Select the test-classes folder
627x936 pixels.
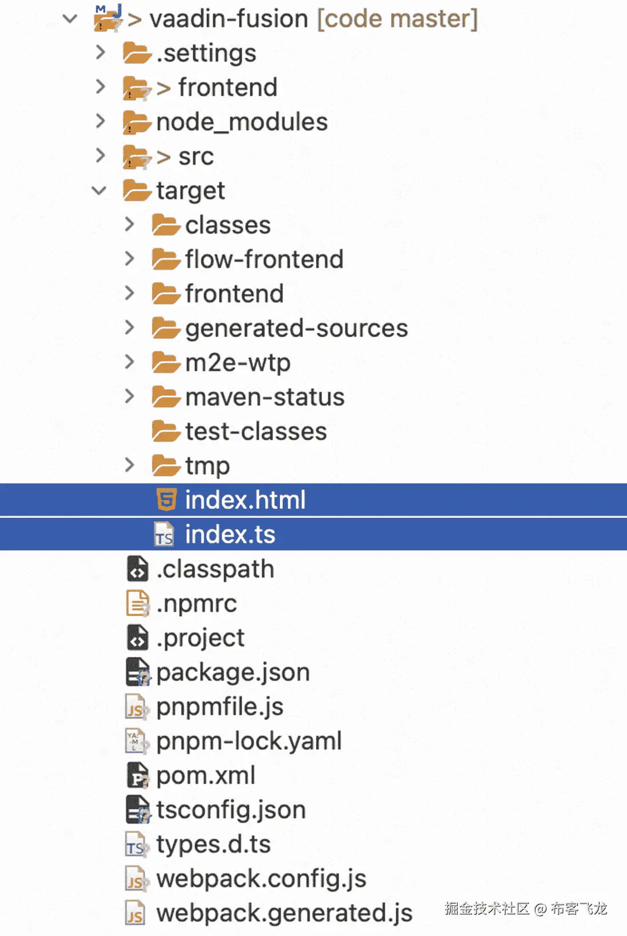pyautogui.click(x=255, y=431)
